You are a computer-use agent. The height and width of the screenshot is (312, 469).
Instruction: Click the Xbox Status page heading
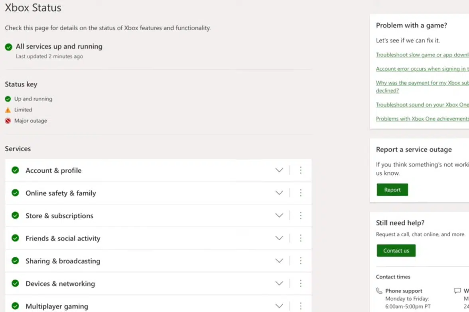click(x=33, y=8)
